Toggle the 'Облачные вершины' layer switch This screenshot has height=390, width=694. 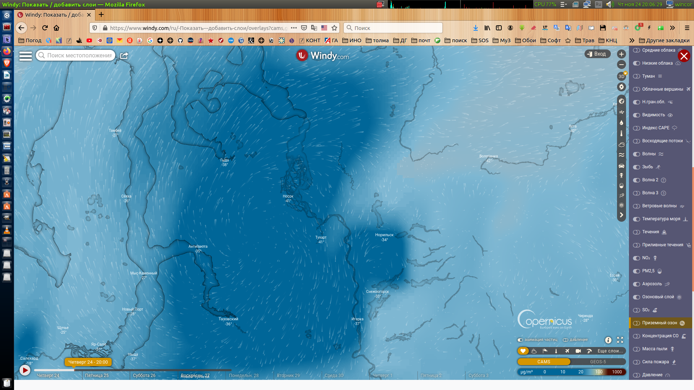click(637, 89)
